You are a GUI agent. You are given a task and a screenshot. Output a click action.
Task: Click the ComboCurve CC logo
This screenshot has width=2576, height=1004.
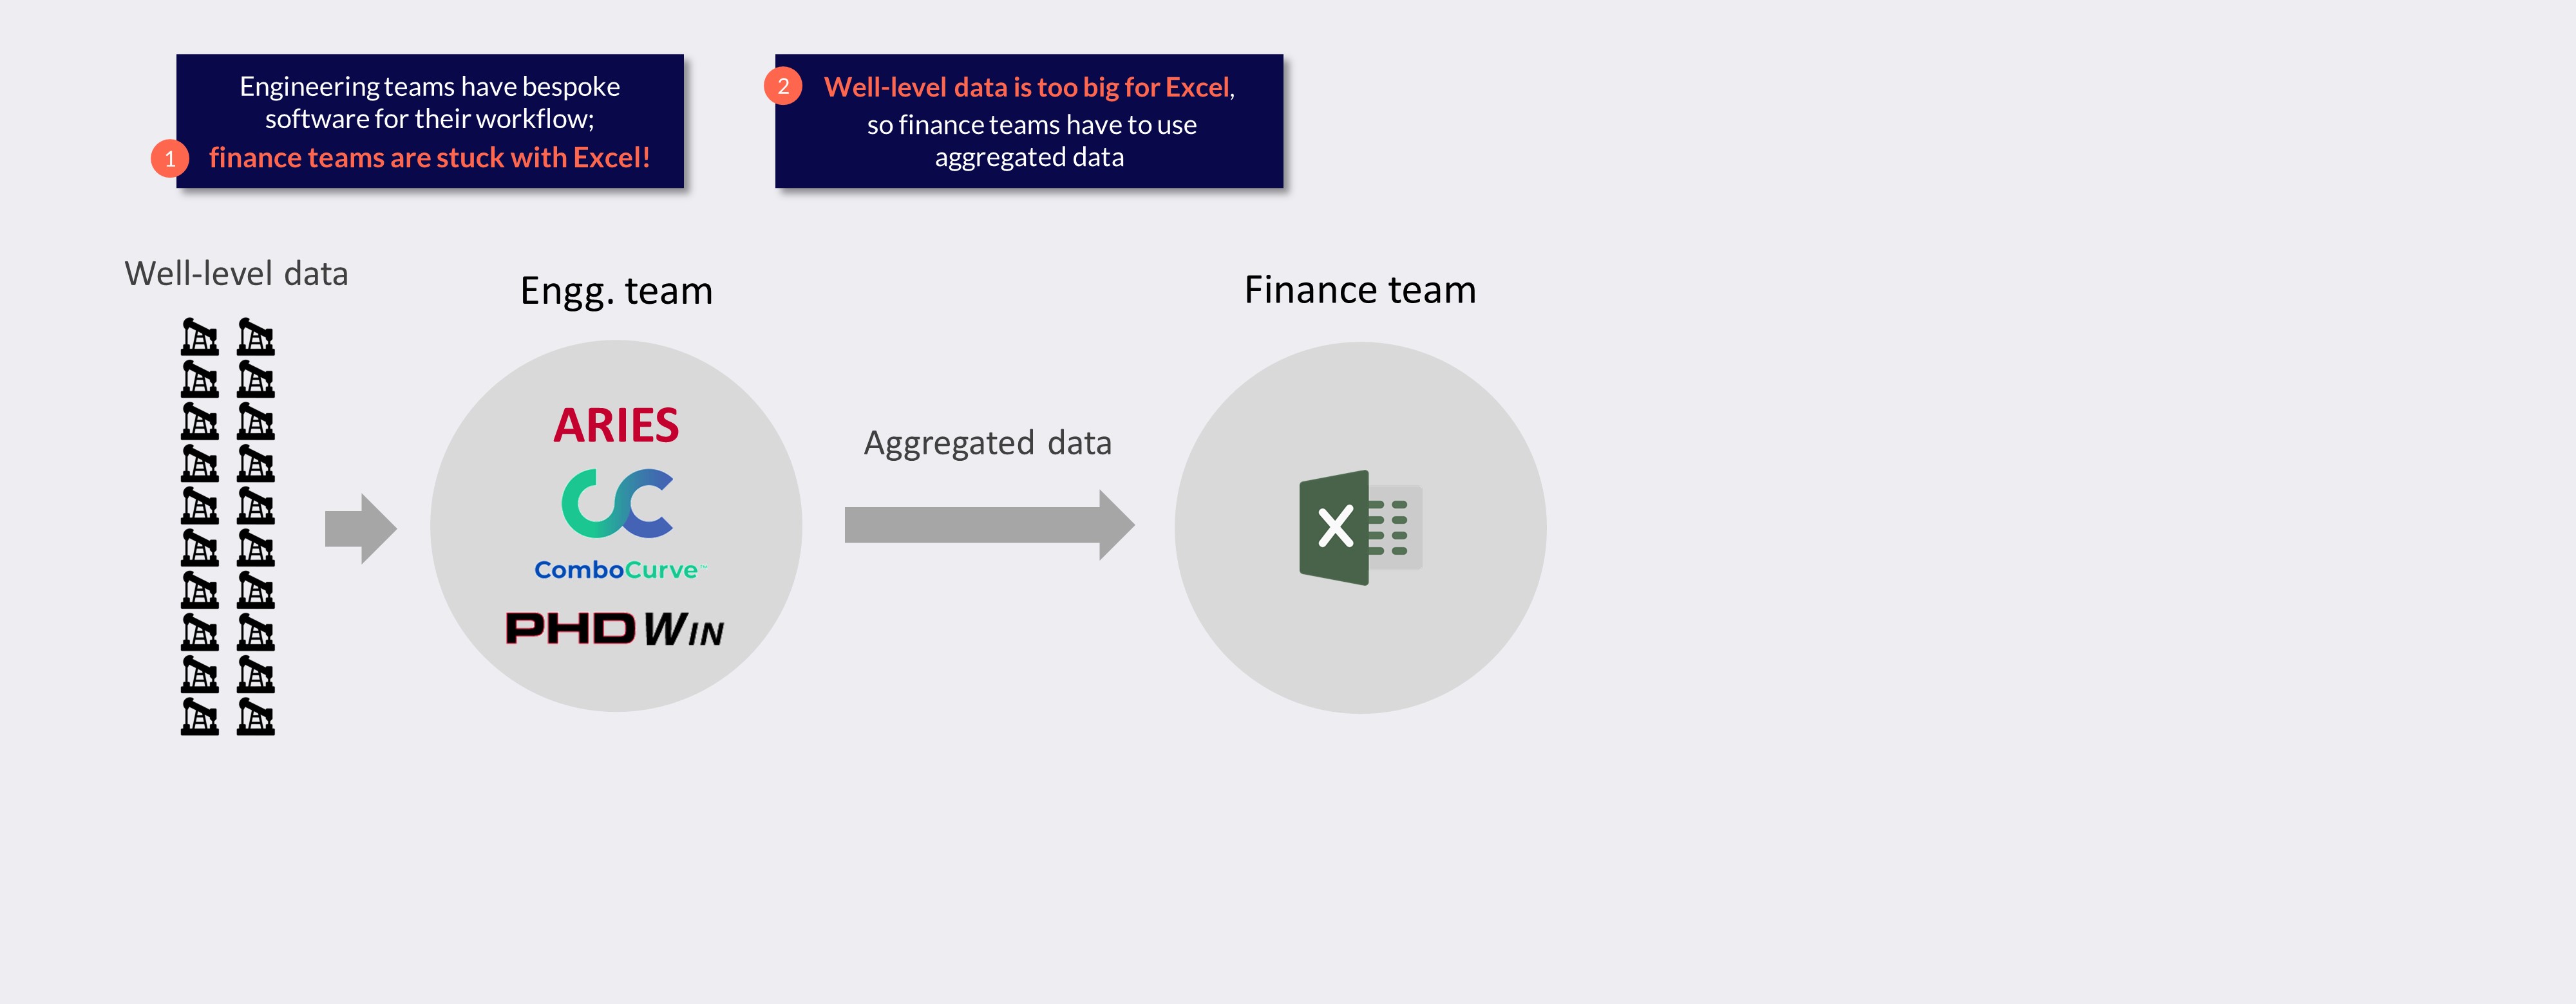(617, 503)
